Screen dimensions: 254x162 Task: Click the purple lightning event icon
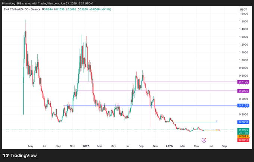click(x=204, y=140)
